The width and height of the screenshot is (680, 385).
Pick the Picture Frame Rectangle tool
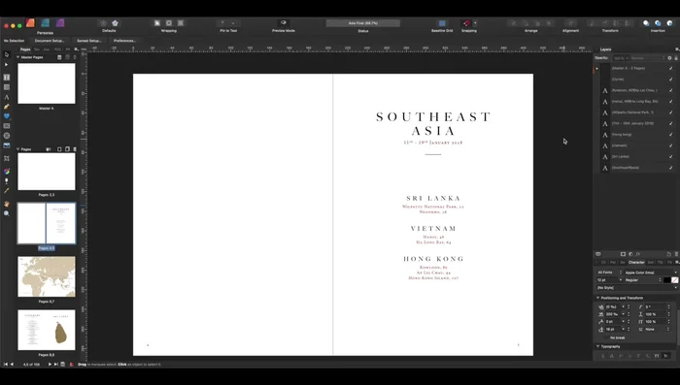(x=7, y=126)
